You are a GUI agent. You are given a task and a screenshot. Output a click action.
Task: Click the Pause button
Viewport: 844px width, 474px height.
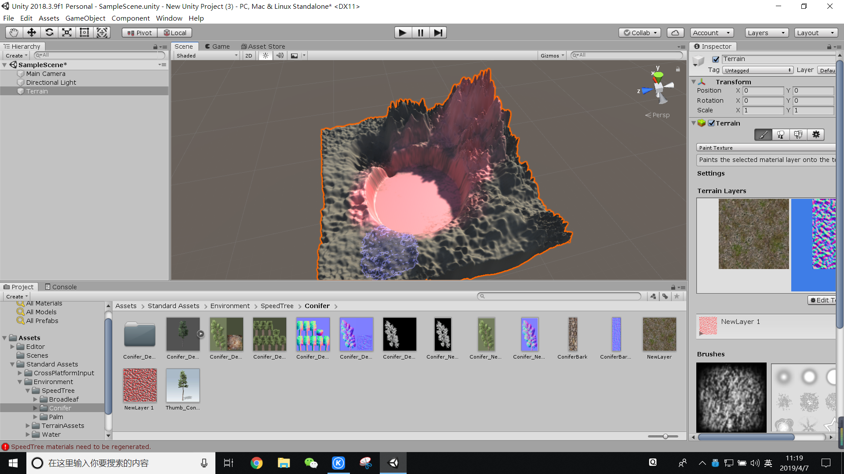point(420,32)
